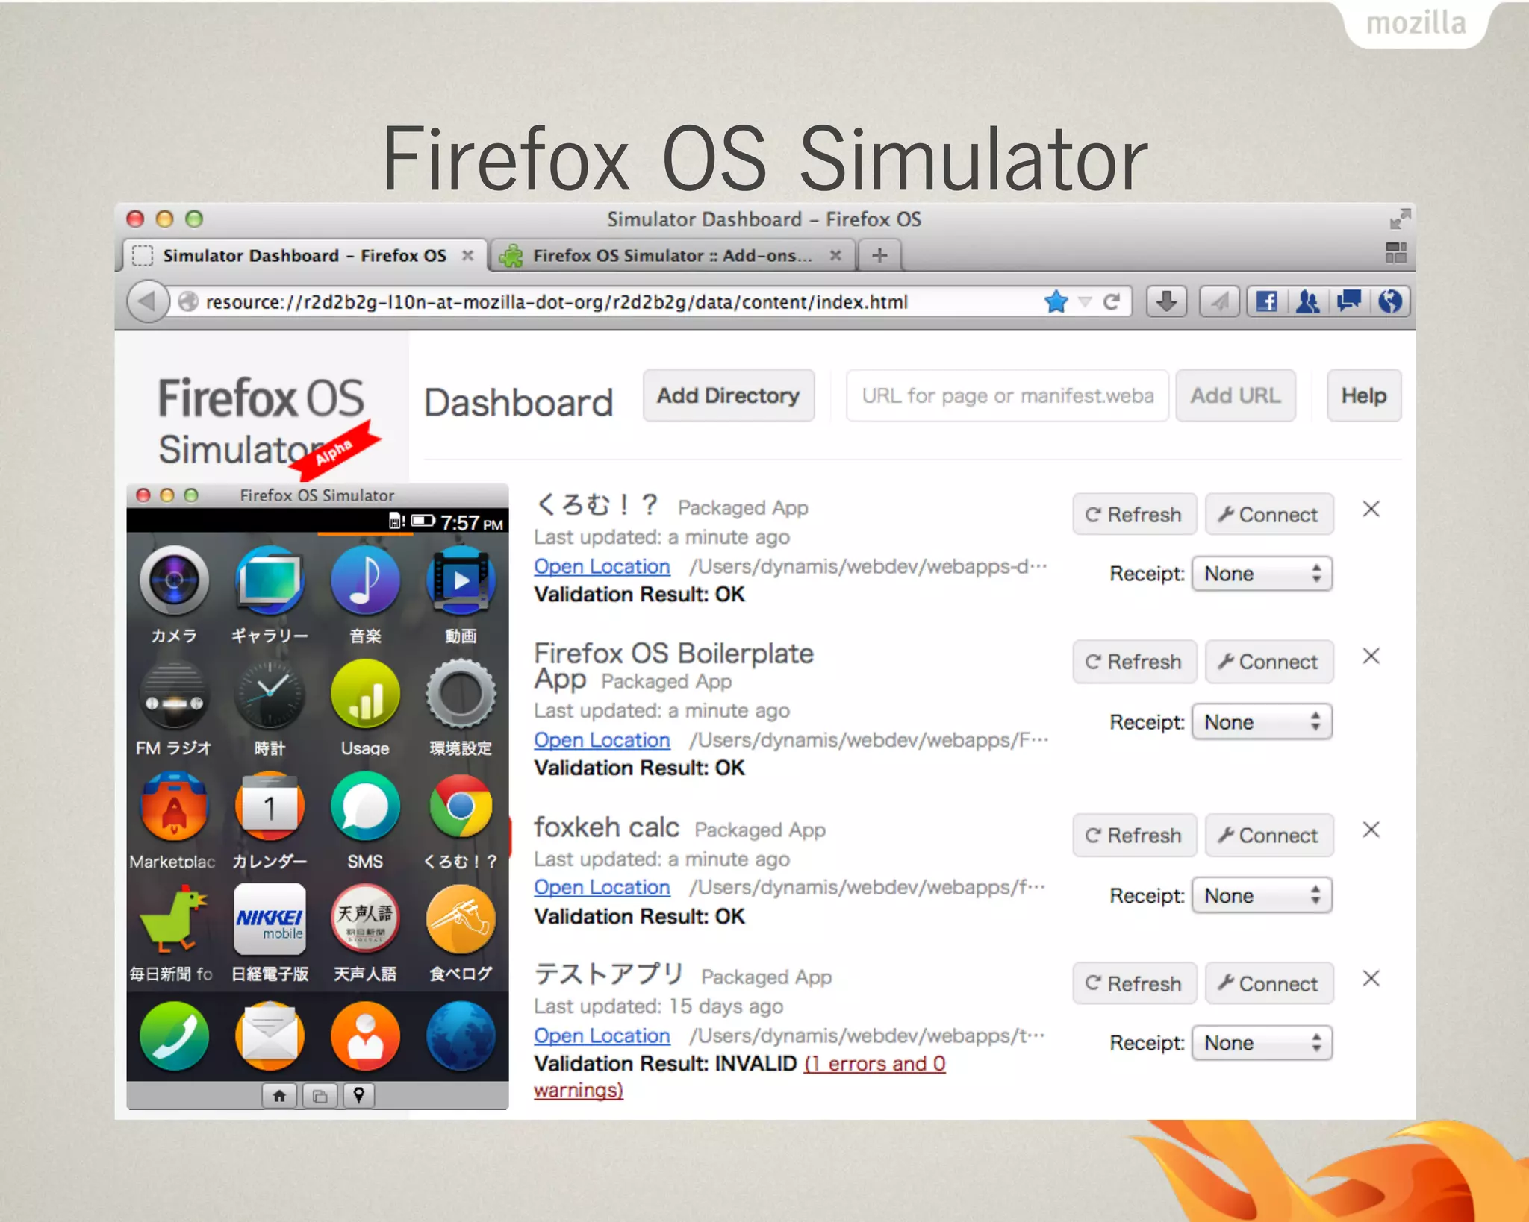Refresh the Firefox OS Boilerplate App
The image size is (1529, 1222).
[1134, 662]
